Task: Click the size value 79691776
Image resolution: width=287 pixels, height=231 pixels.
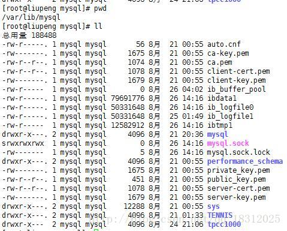Action: [128, 98]
